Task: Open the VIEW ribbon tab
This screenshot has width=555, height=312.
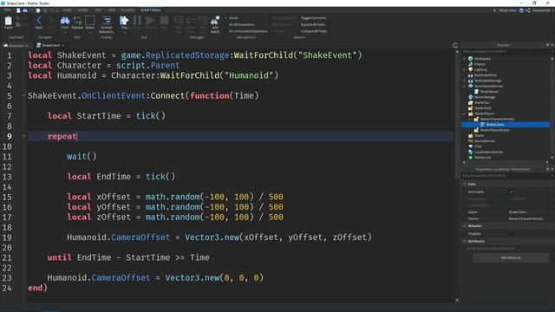Action: pos(112,10)
